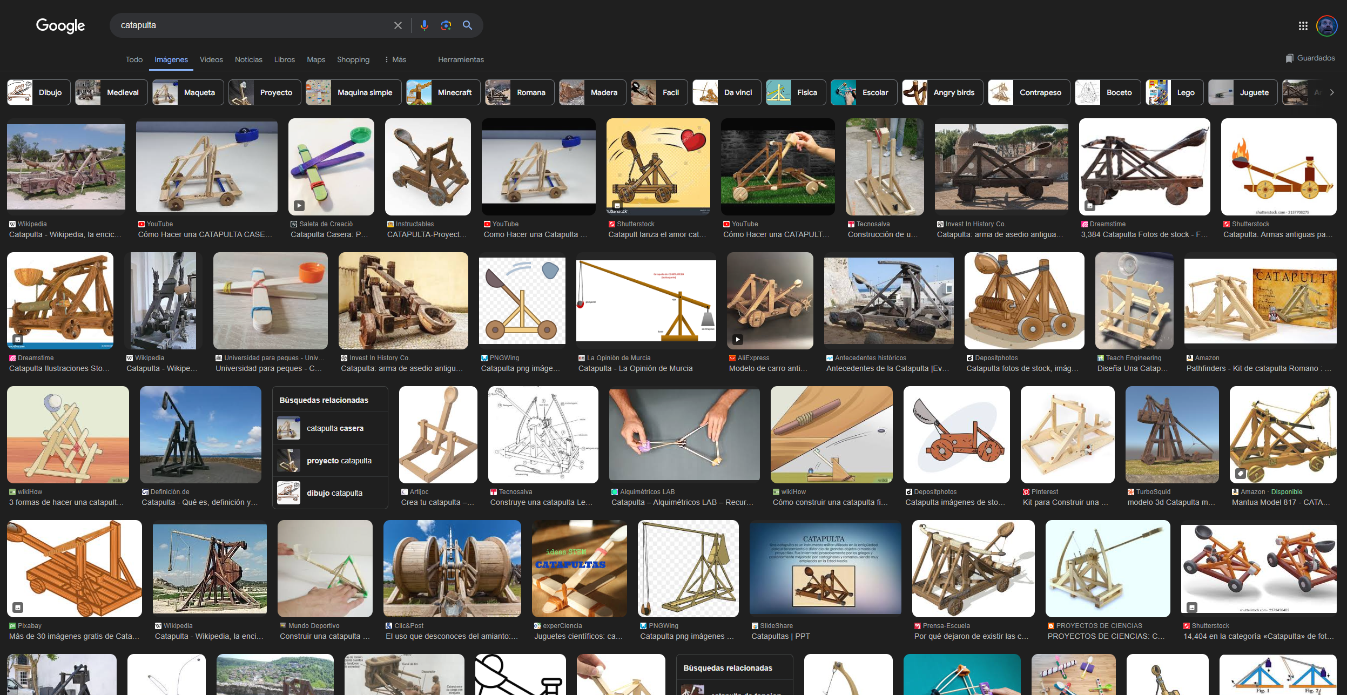
Task: Open experCiencia ideas STEM catapultas thumbnail
Action: [x=580, y=569]
